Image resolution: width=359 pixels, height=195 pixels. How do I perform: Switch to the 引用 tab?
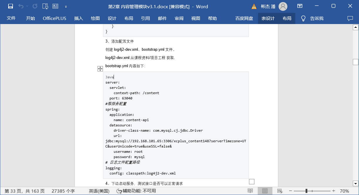pos(146,18)
